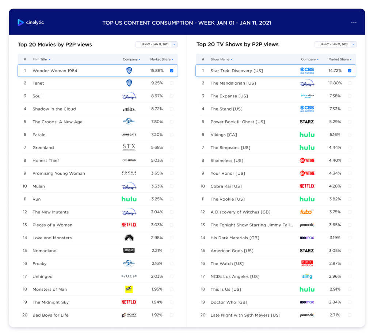Open the three-dot options menu
Screen dimensions: 374x336
[x=354, y=22]
